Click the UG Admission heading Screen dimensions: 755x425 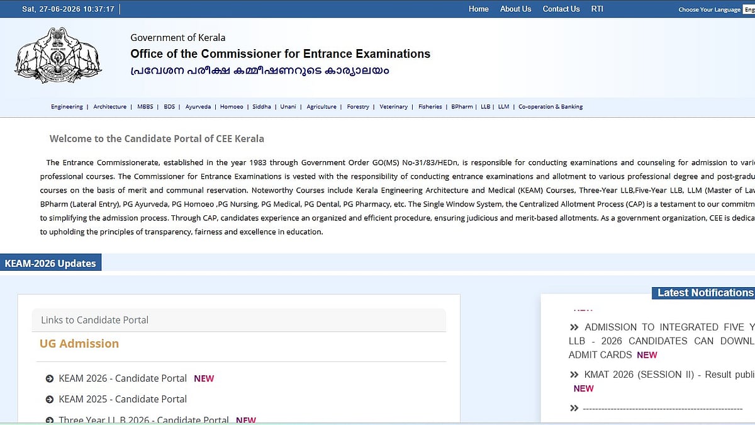pos(79,344)
